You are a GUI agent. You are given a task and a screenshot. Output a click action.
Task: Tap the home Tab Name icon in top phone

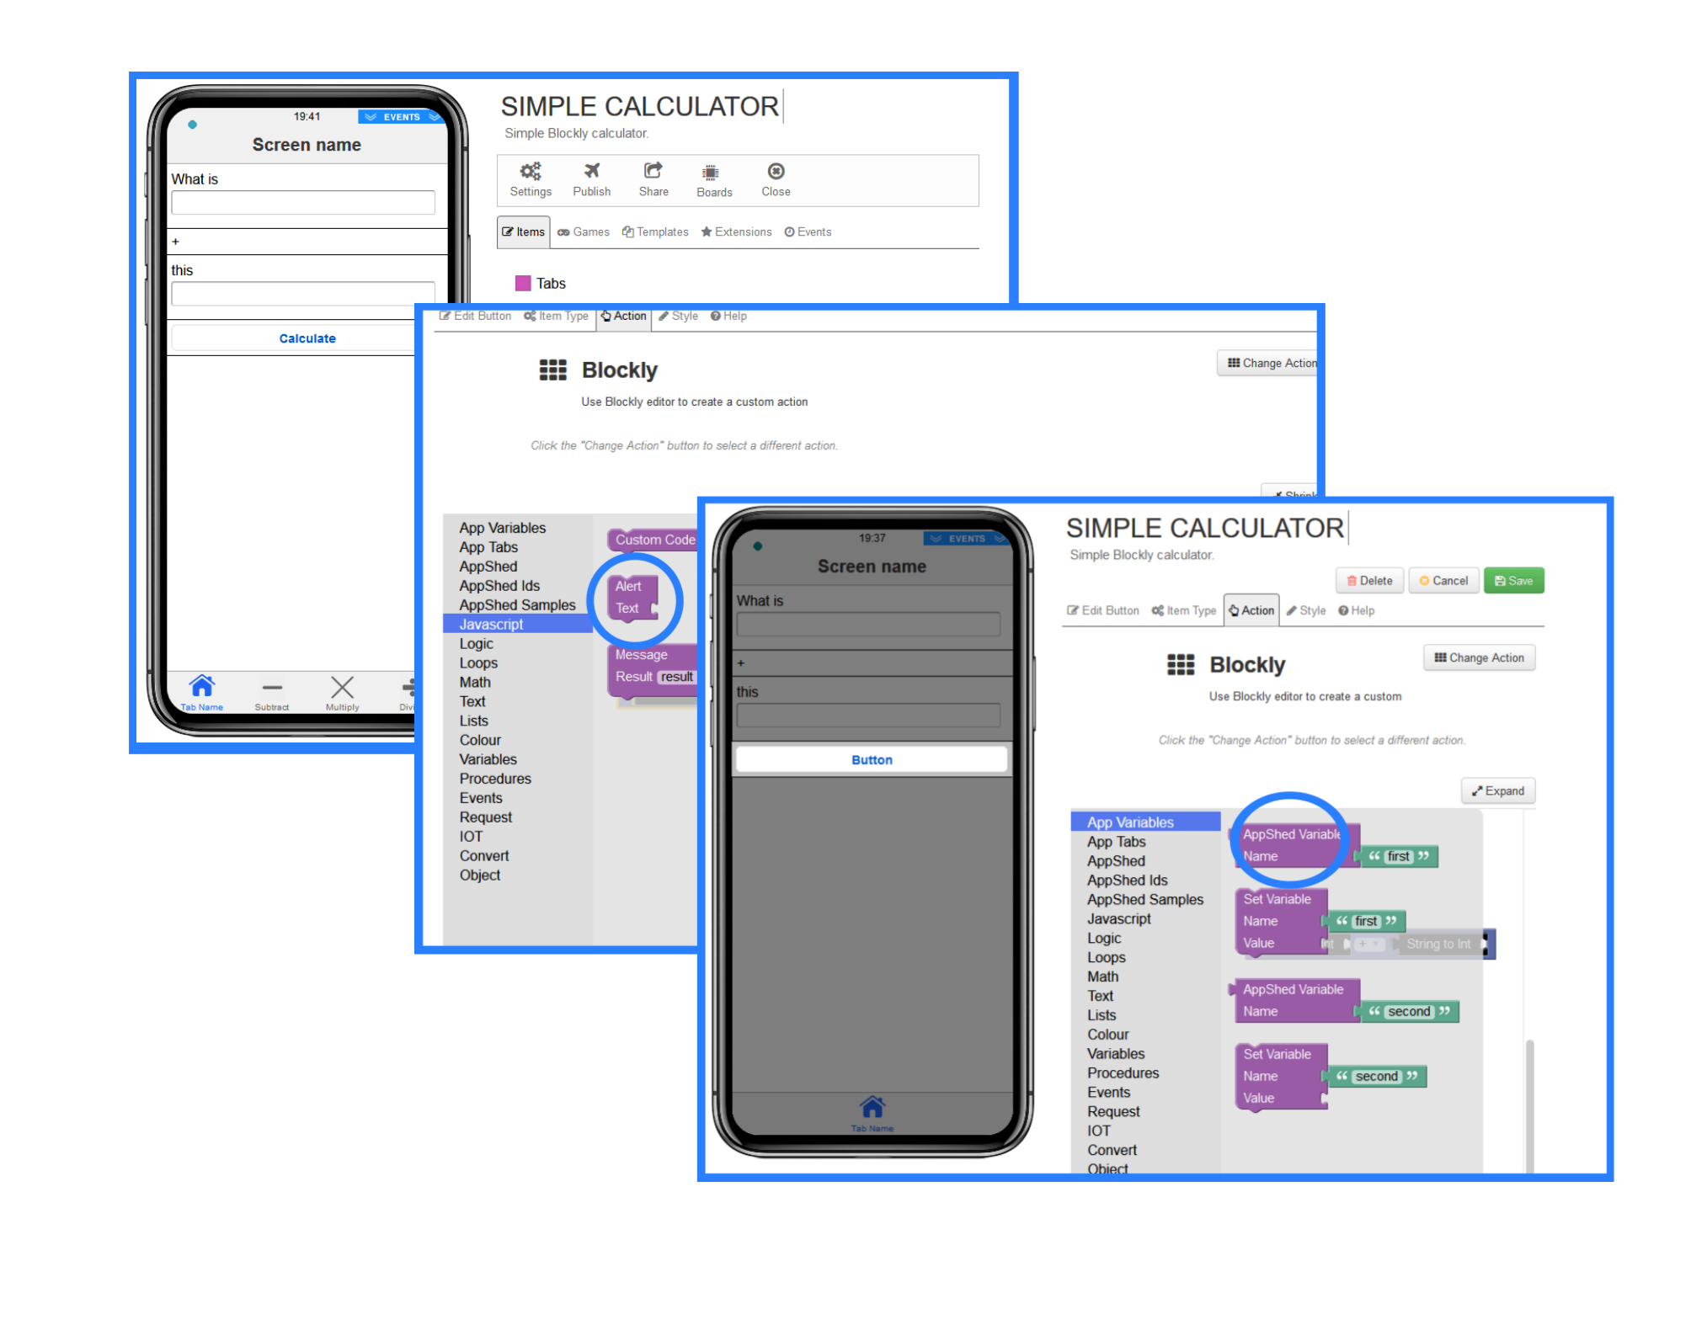coord(201,692)
